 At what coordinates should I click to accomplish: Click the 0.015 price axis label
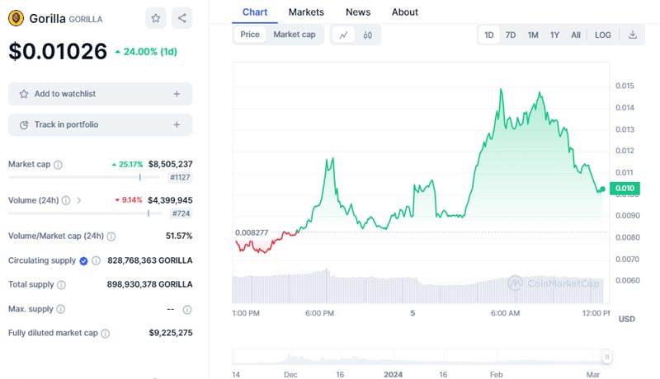pos(625,86)
